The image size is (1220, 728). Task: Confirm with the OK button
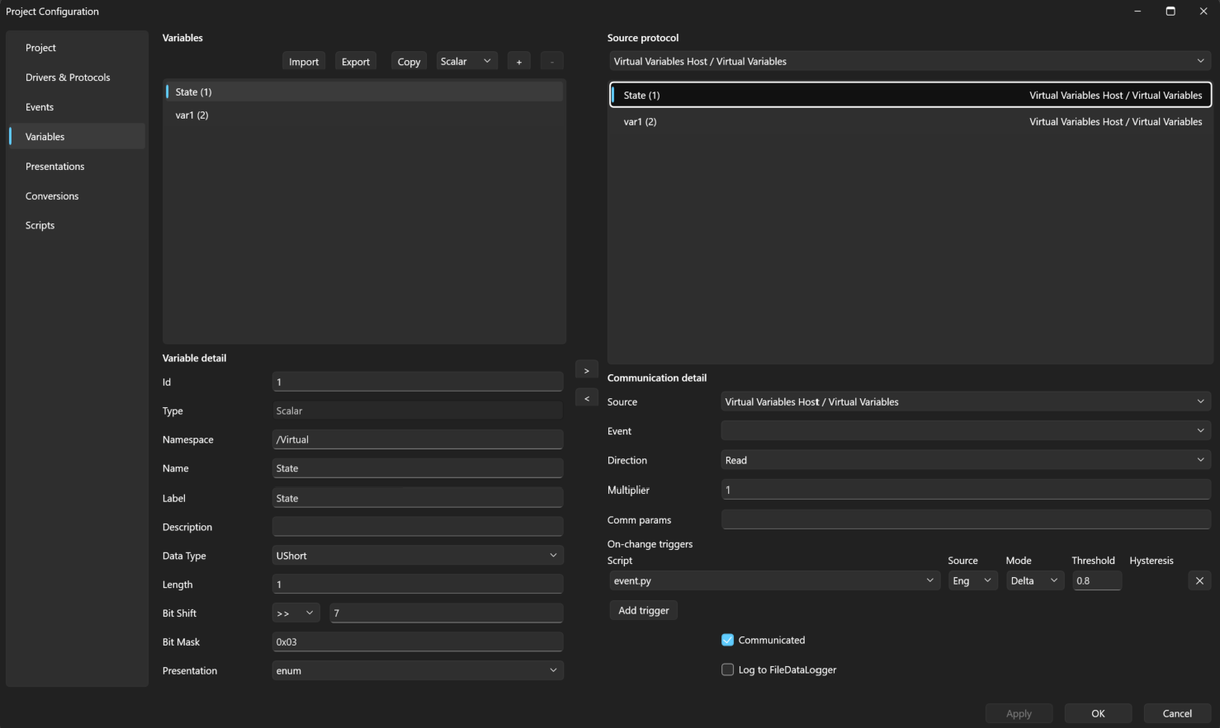[1098, 713]
